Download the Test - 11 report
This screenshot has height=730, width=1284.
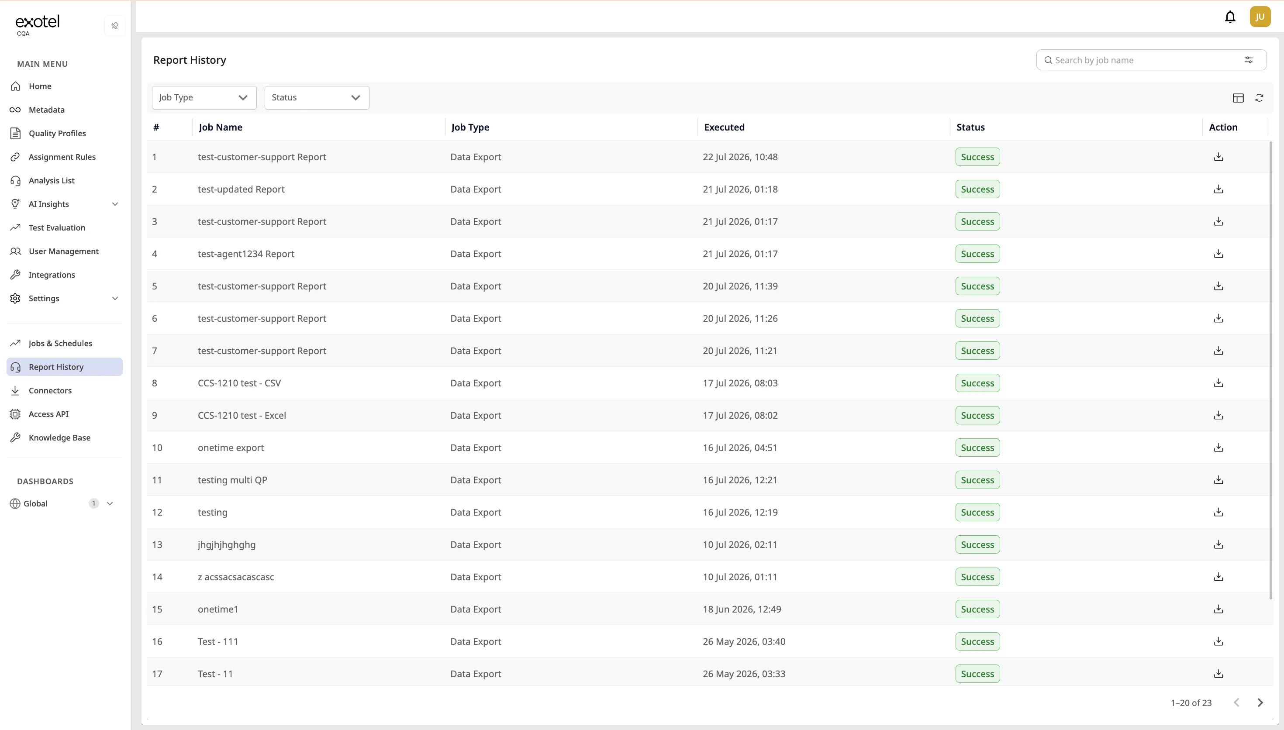(1218, 674)
